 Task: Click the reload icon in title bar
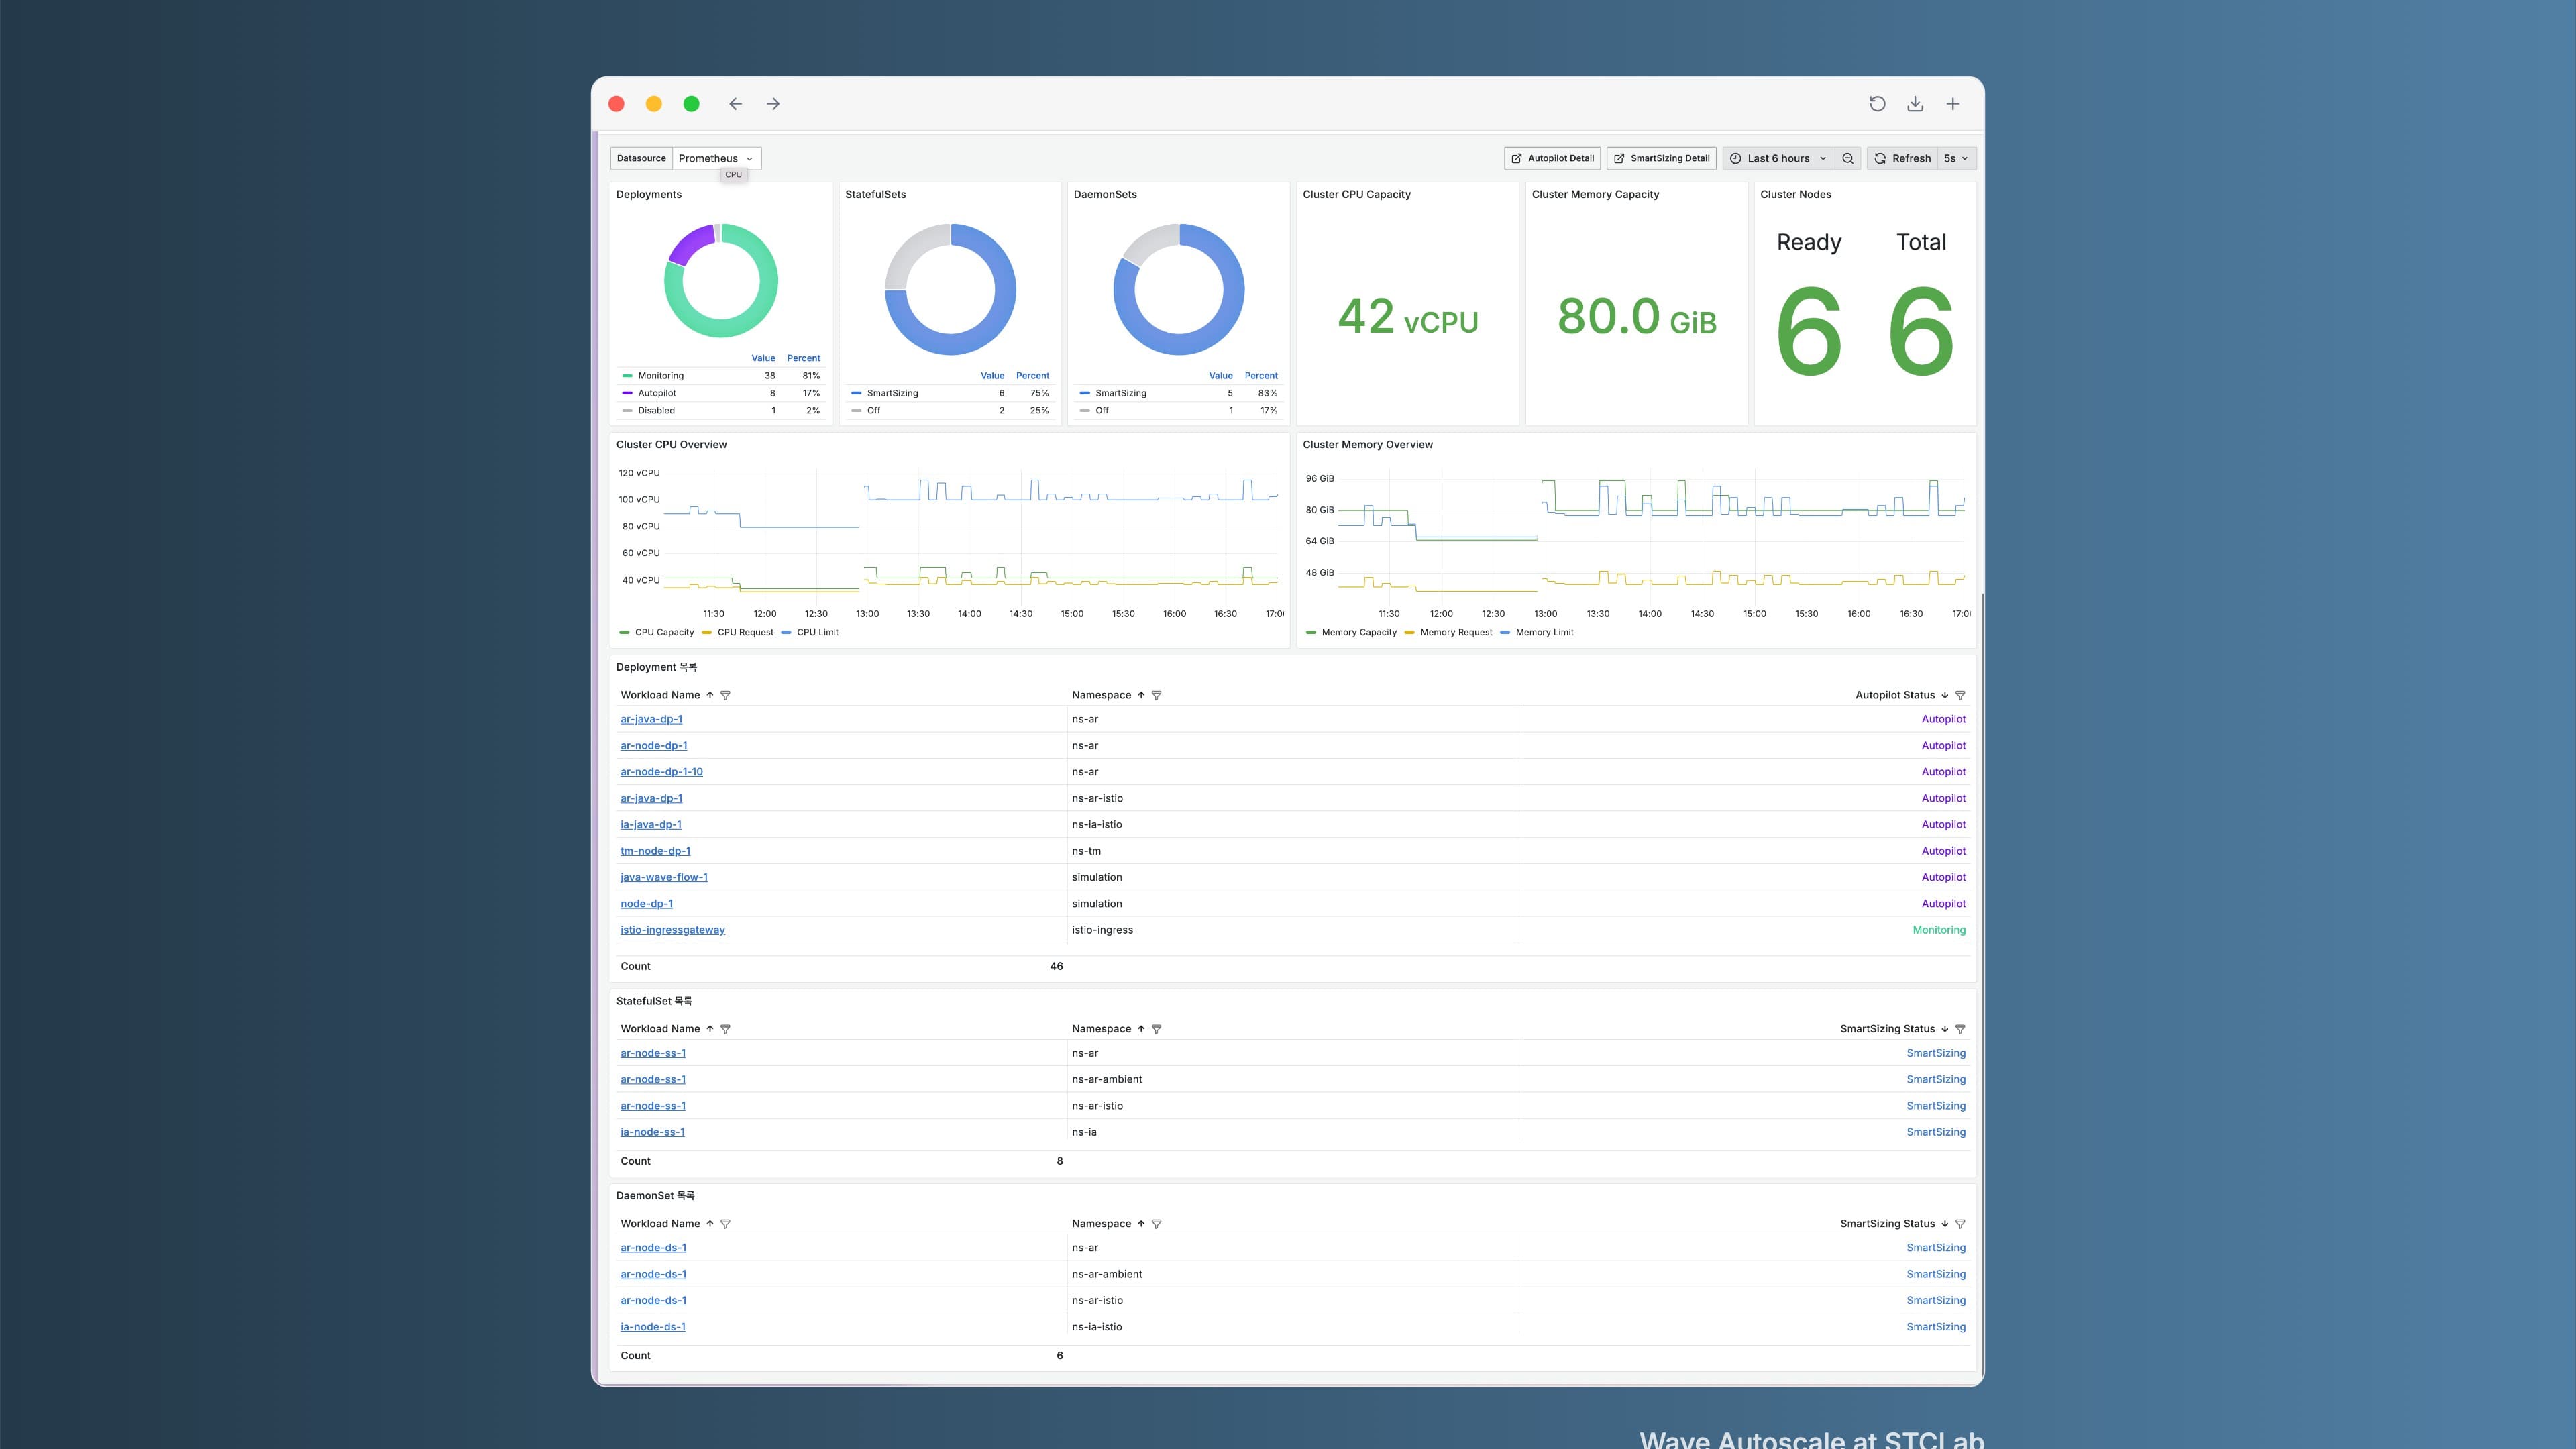[x=1877, y=104]
